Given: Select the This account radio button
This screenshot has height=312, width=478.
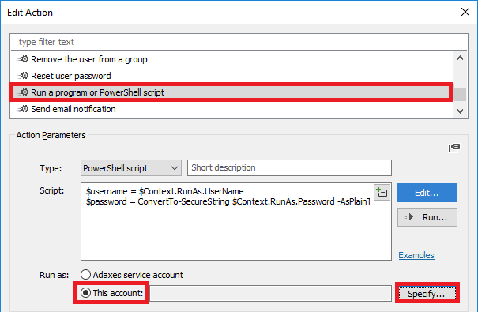Looking at the screenshot, I should 85,293.
